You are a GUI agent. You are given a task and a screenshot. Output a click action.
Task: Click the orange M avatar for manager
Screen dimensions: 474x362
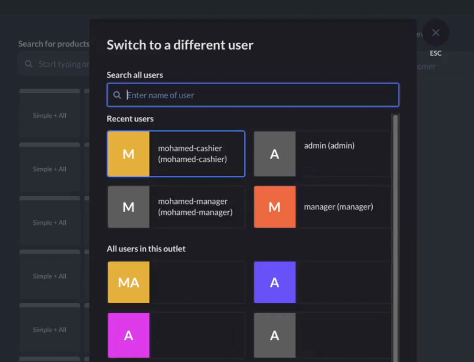click(x=275, y=207)
